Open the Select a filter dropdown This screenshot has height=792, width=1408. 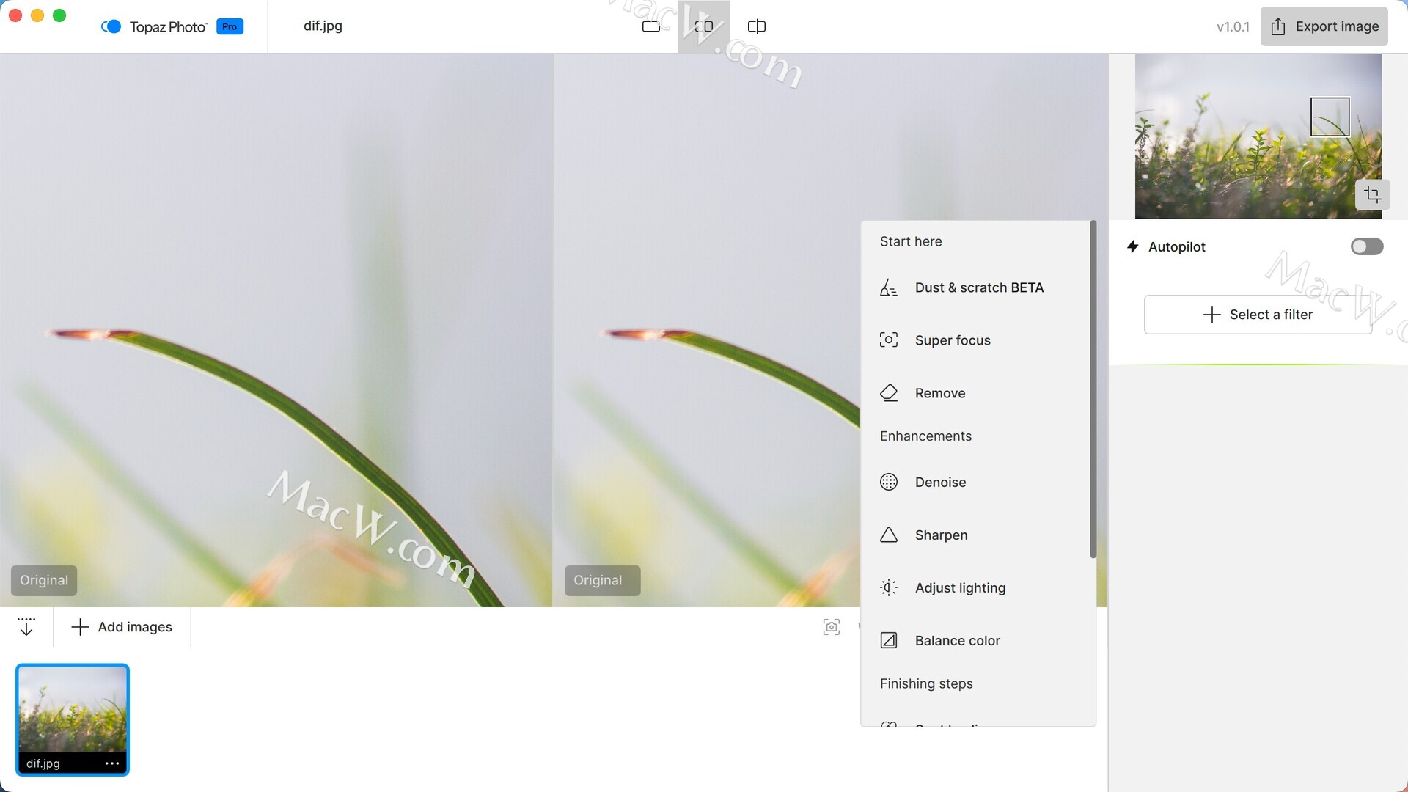point(1257,315)
